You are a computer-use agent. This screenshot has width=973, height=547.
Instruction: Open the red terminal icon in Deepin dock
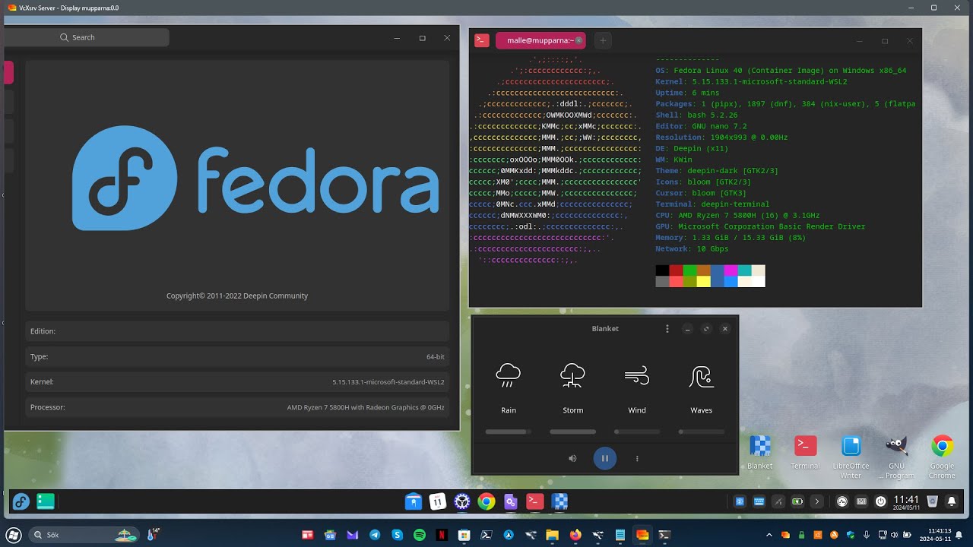click(x=535, y=501)
